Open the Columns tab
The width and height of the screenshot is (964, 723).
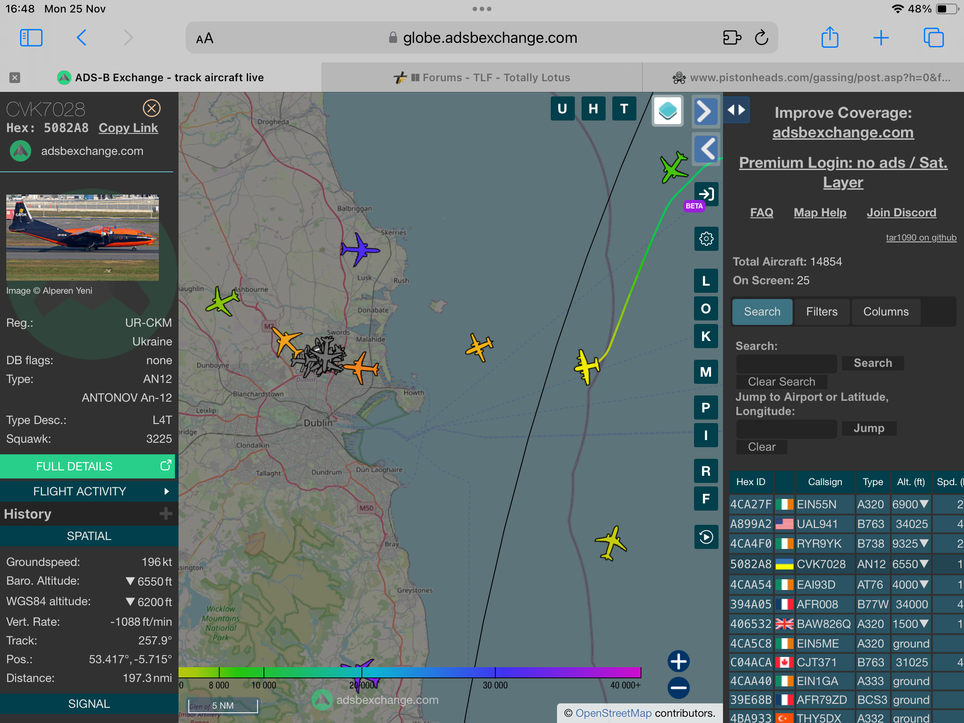pos(886,312)
